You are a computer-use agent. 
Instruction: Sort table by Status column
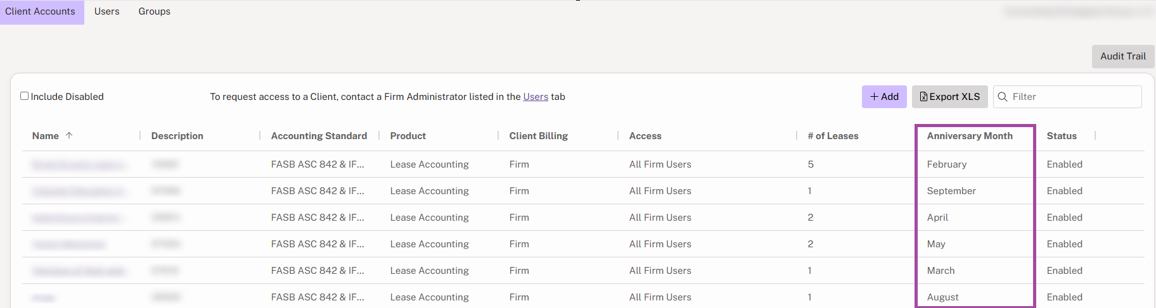click(1062, 136)
